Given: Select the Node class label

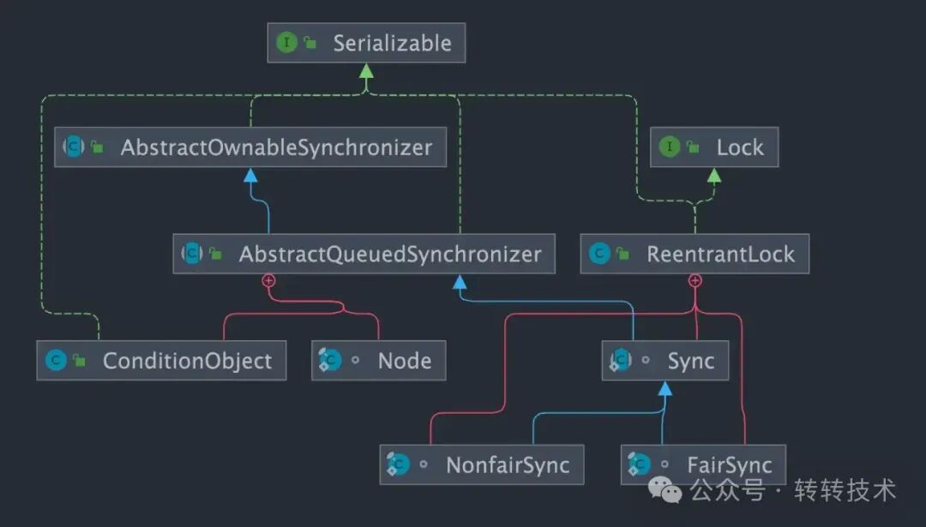Looking at the screenshot, I should tap(405, 361).
